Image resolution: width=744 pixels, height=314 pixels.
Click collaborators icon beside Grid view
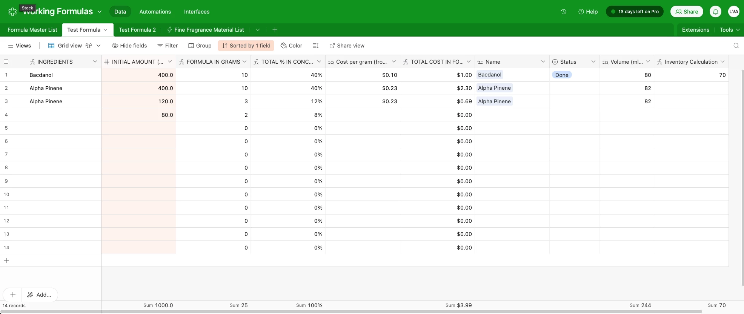(x=89, y=46)
